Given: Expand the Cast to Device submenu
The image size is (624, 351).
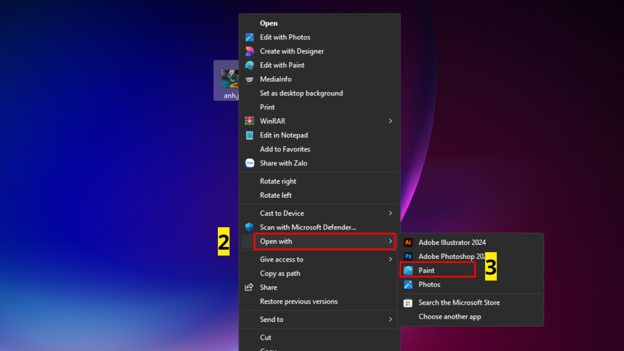Looking at the screenshot, I should [391, 213].
